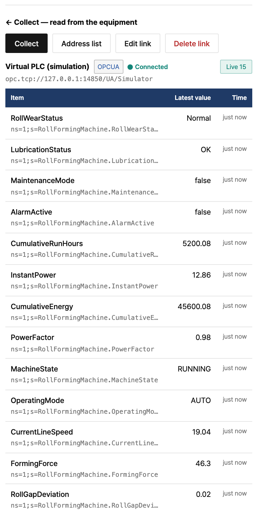Open the Collect tab
Viewport: 263px width, 513px height.
tap(27, 43)
